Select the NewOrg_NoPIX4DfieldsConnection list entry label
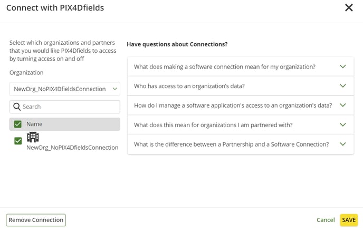 (72, 148)
